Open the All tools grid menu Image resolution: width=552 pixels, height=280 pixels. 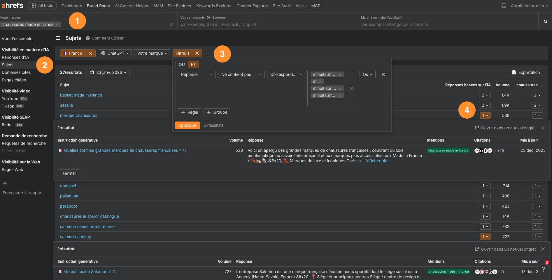point(42,5)
